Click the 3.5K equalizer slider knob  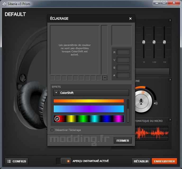[154, 42]
